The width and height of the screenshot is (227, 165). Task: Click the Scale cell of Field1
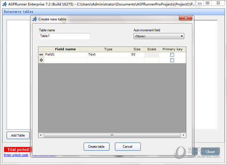pyautogui.click(x=152, y=55)
